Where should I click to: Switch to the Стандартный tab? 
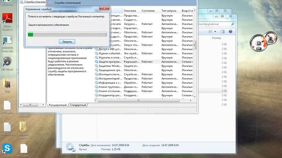point(78,105)
